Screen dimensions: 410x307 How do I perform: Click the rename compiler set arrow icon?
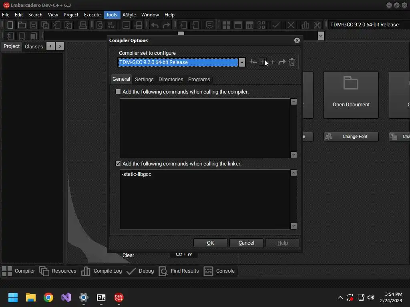click(282, 62)
